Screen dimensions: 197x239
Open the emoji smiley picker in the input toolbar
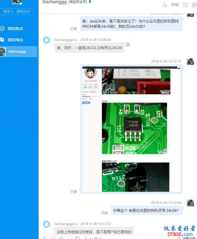pos(53,238)
